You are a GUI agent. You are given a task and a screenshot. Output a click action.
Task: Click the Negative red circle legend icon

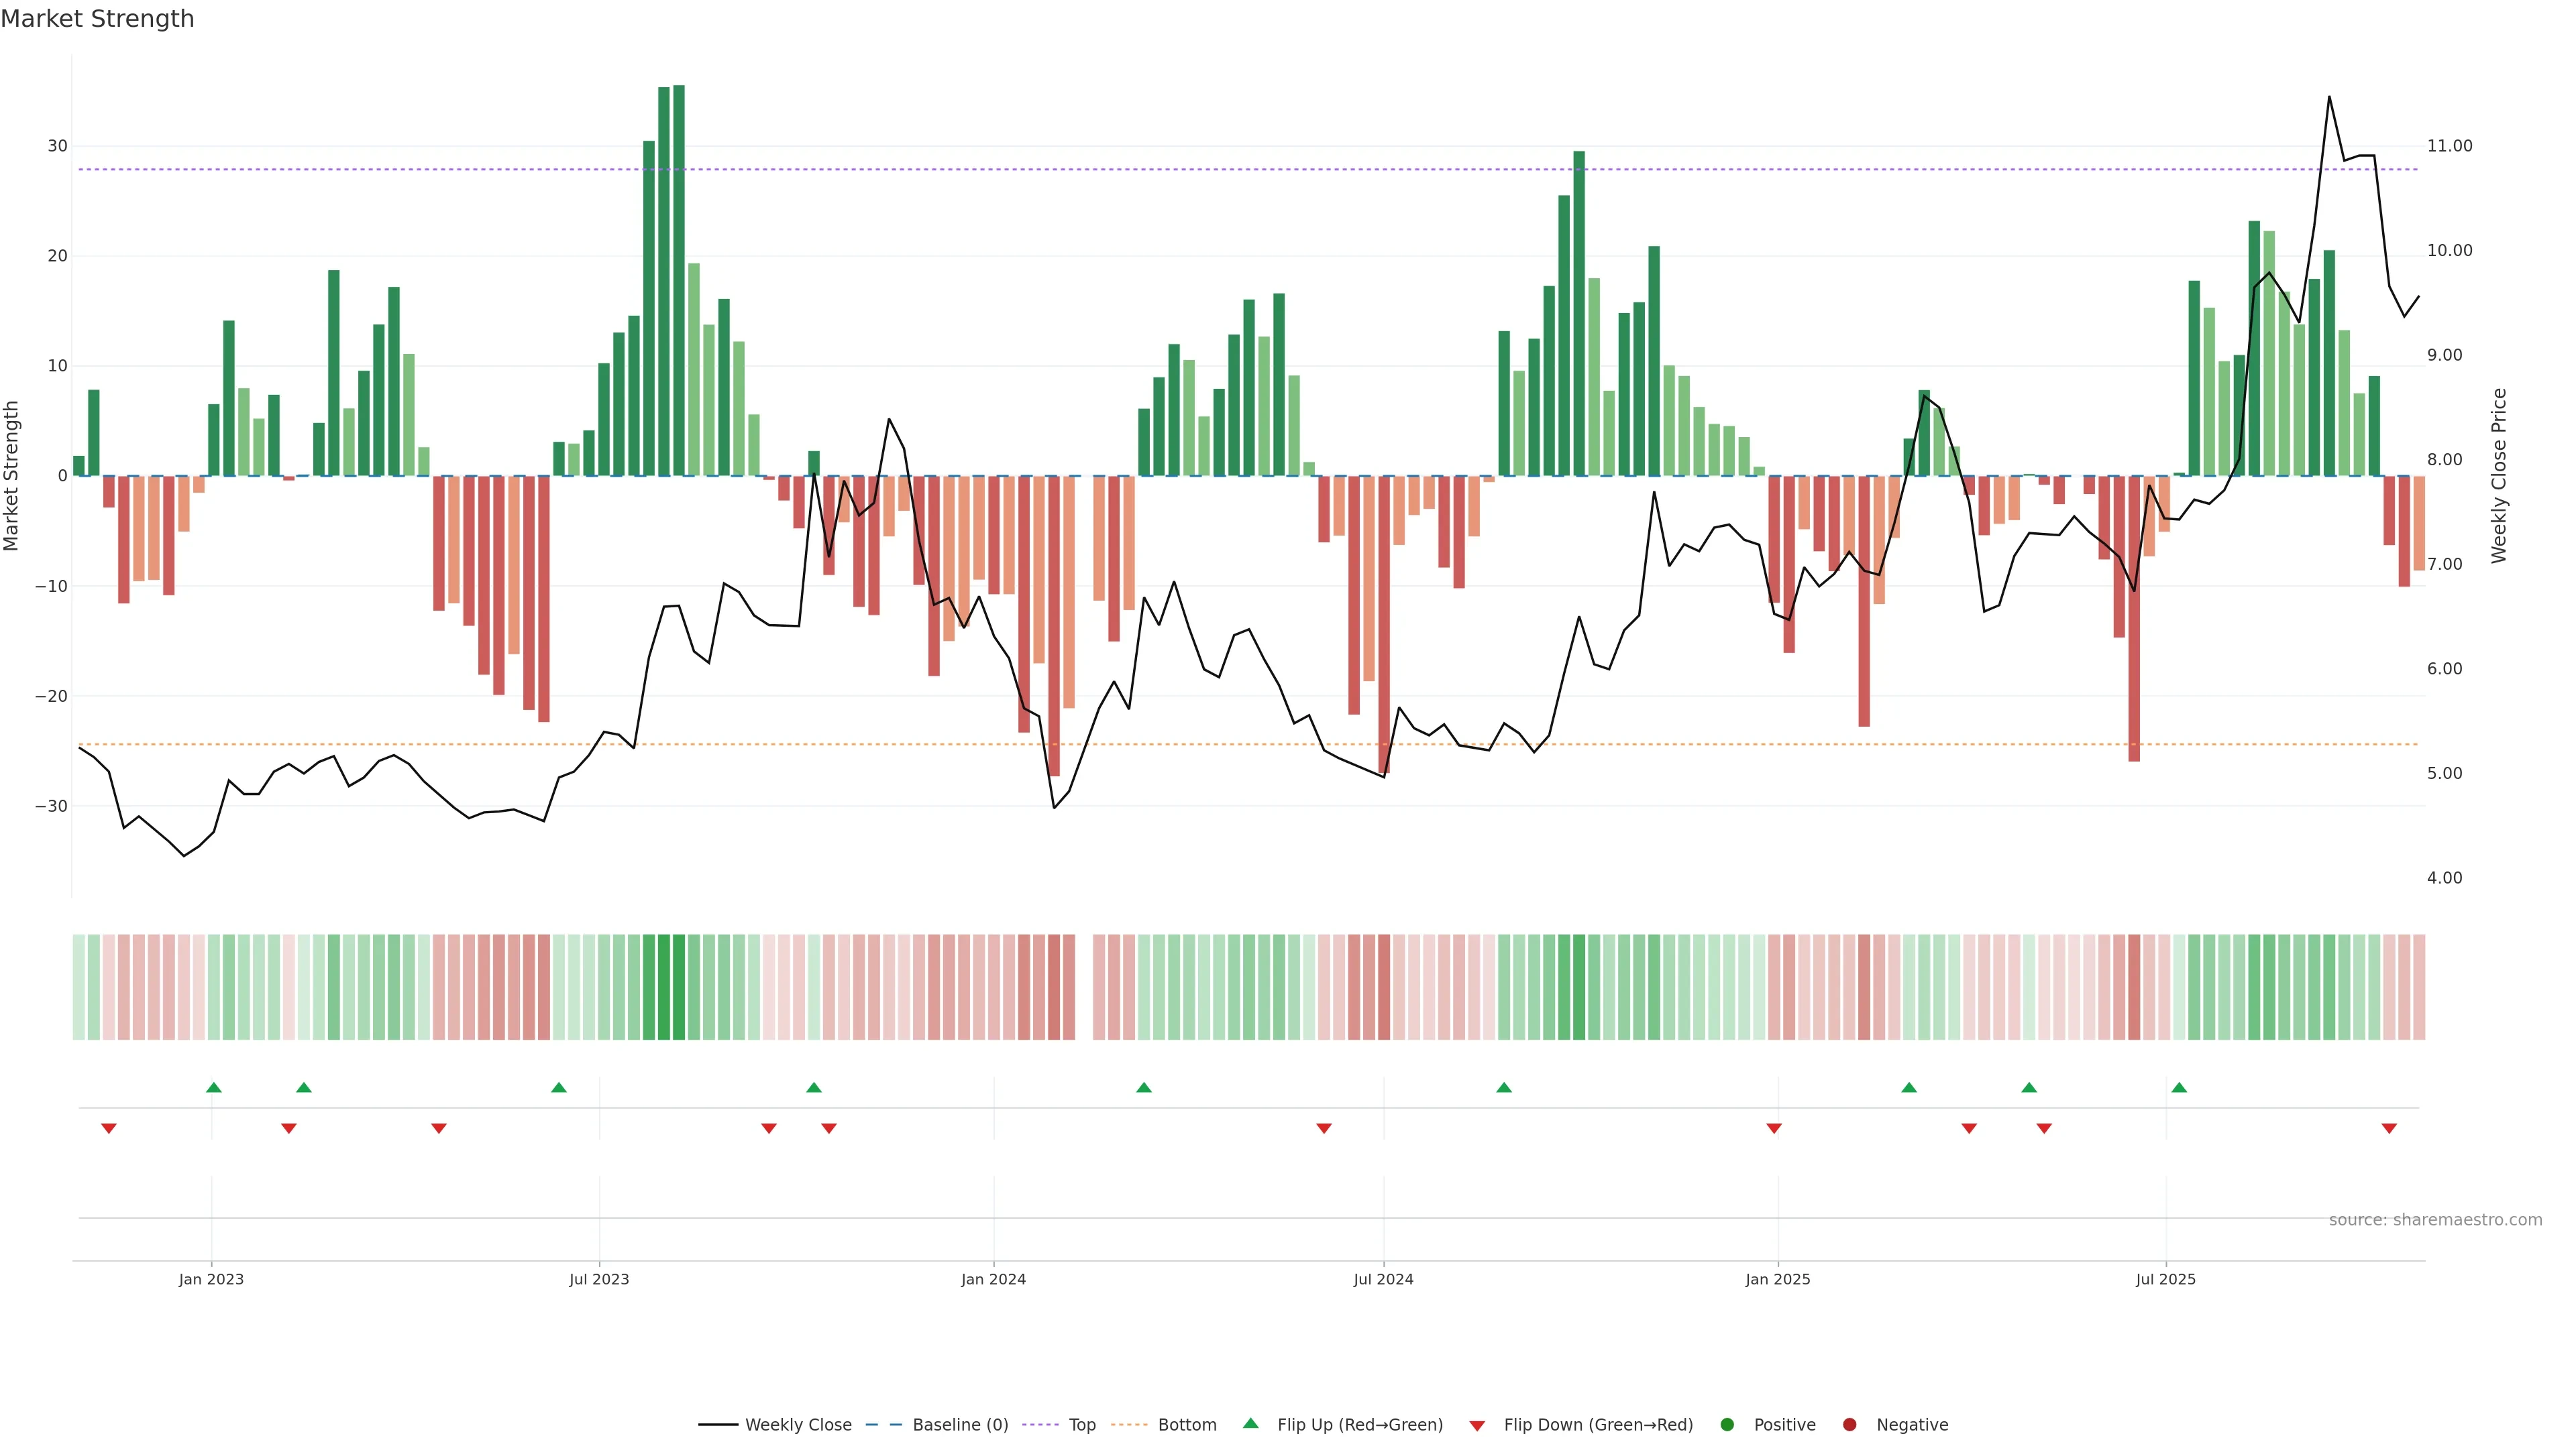(1849, 1424)
